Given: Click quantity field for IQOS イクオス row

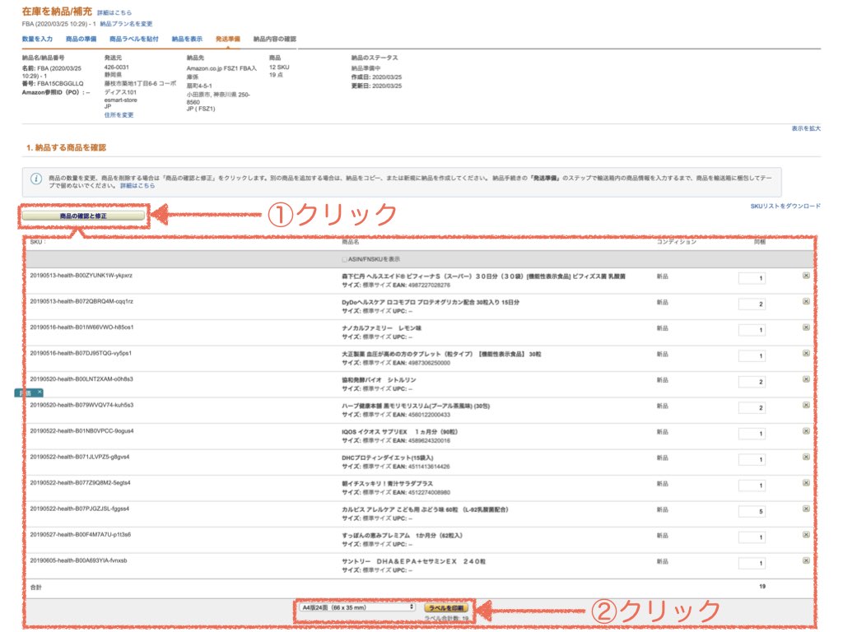Looking at the screenshot, I should [x=752, y=434].
